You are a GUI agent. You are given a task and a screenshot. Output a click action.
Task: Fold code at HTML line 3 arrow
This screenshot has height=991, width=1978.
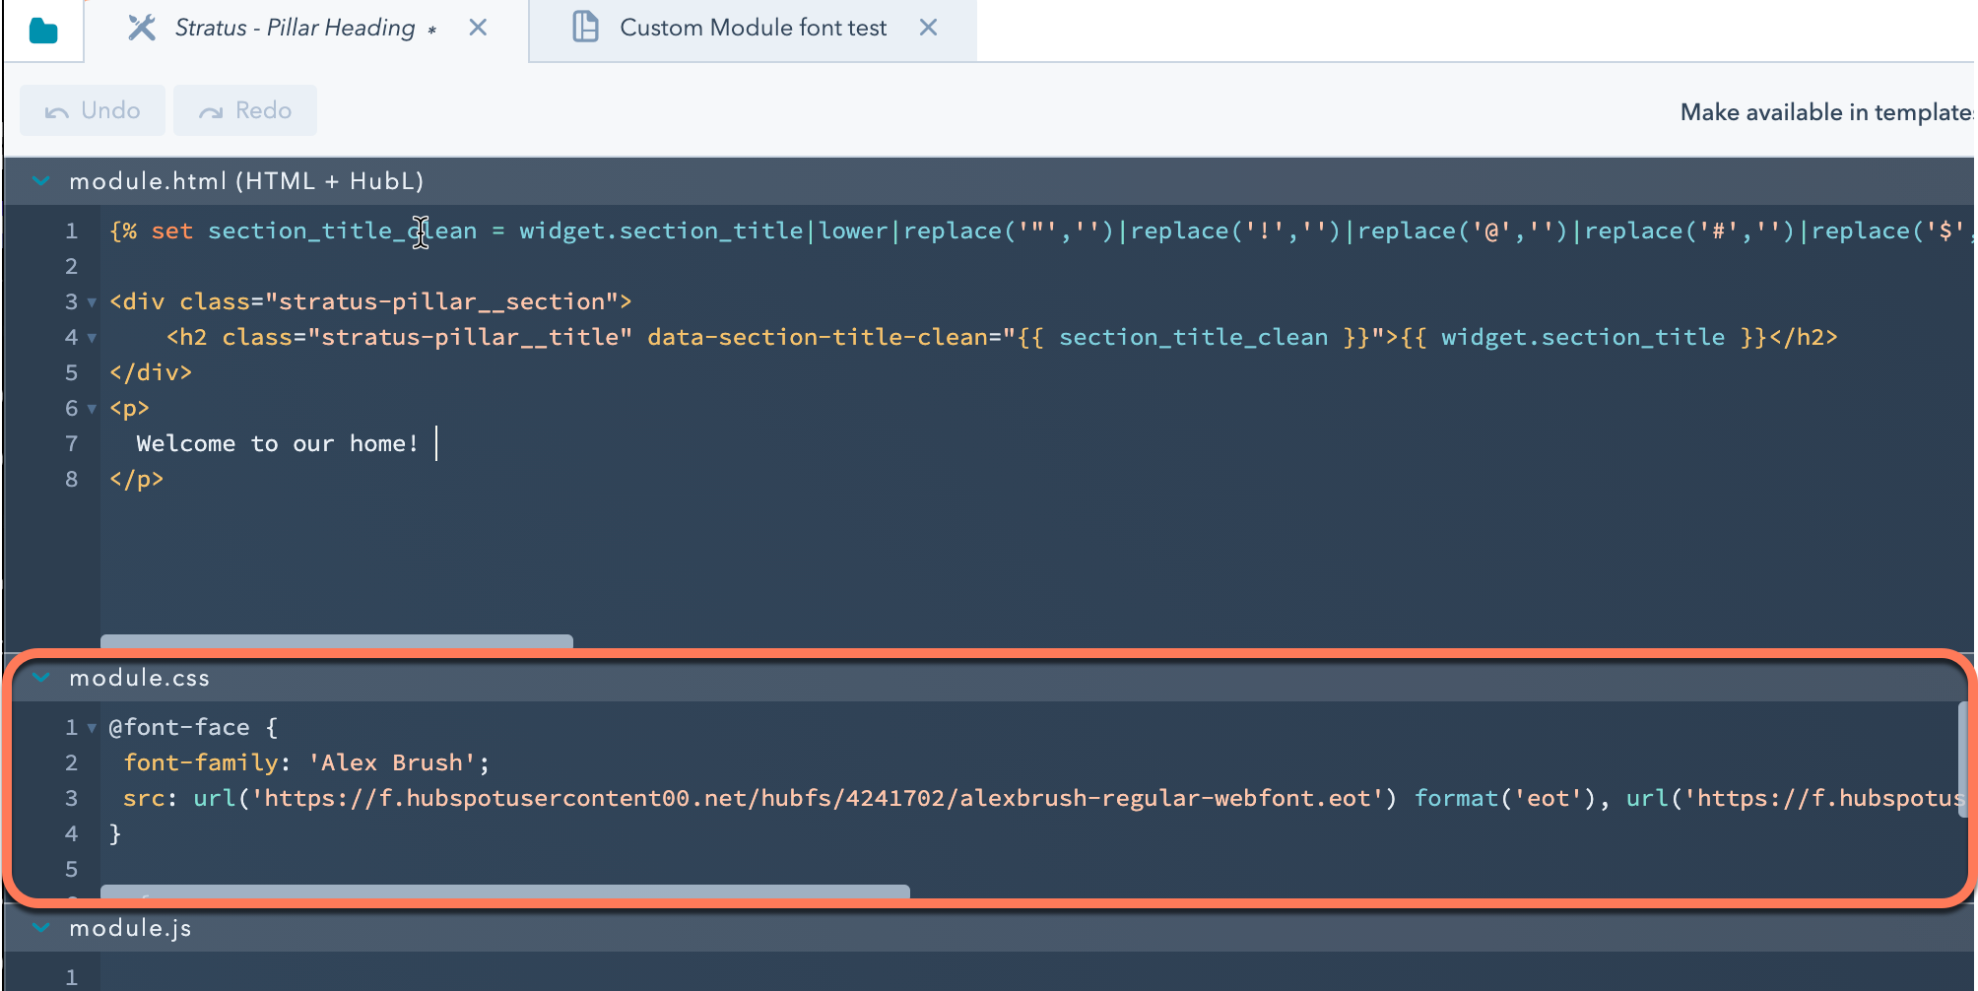tap(92, 302)
